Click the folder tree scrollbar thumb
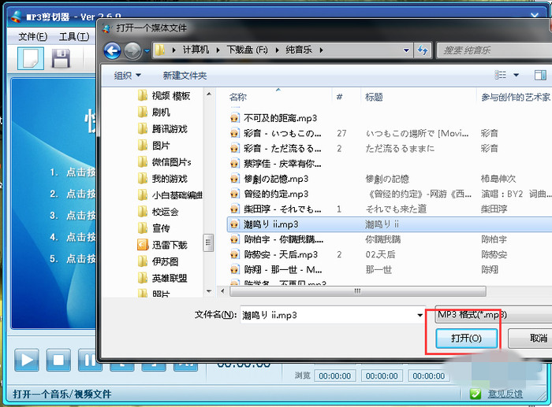This screenshot has width=552, height=407. coord(209,242)
